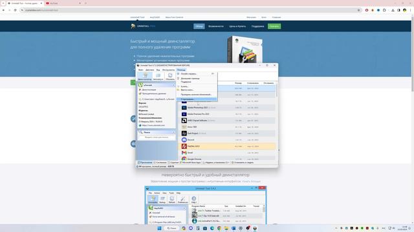Toggle the Hidden filter at the bottom
Screen dimensions: 414x232
[x=173, y=162]
